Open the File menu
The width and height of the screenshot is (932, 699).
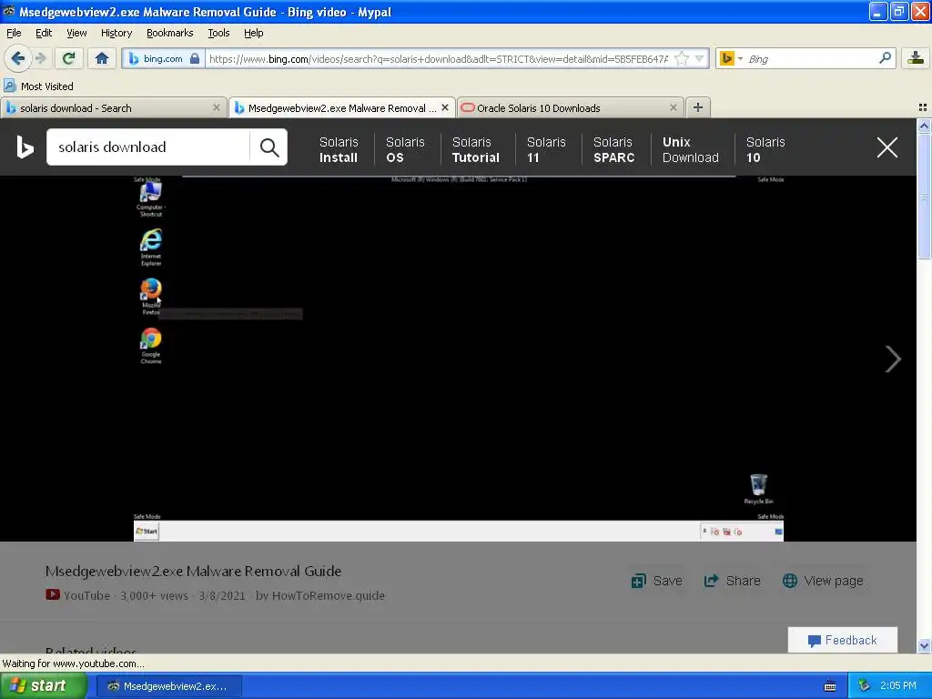(14, 33)
